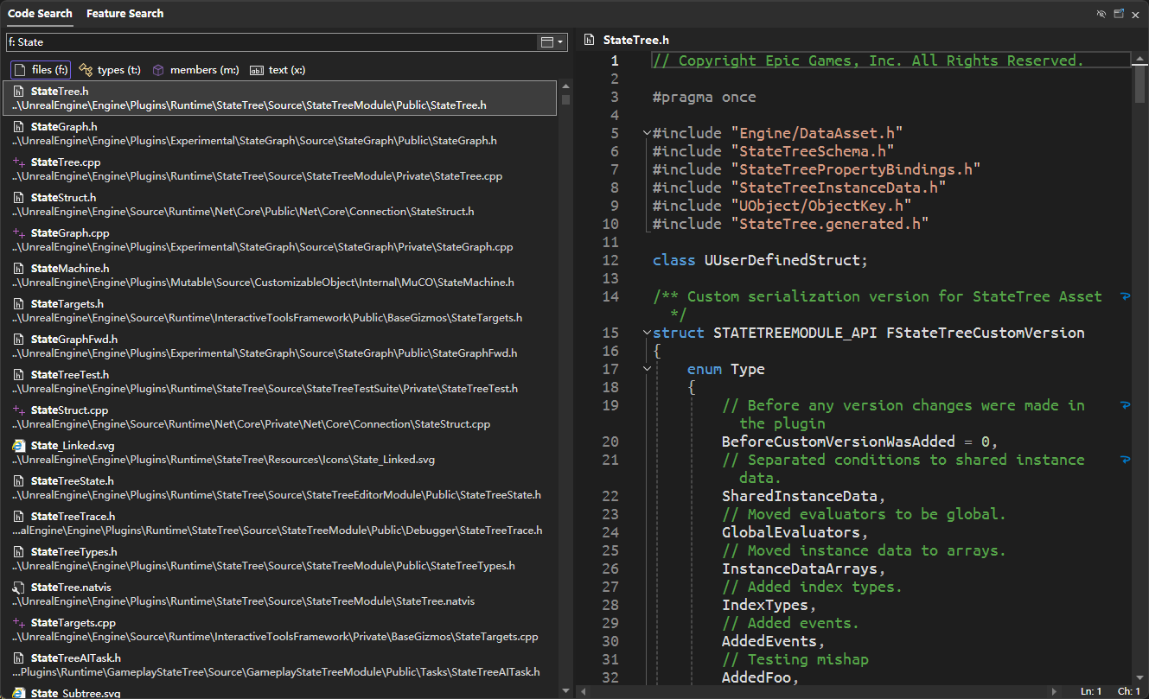The height and width of the screenshot is (699, 1149).
Task: Collapse the enum Type block
Action: (x=647, y=370)
